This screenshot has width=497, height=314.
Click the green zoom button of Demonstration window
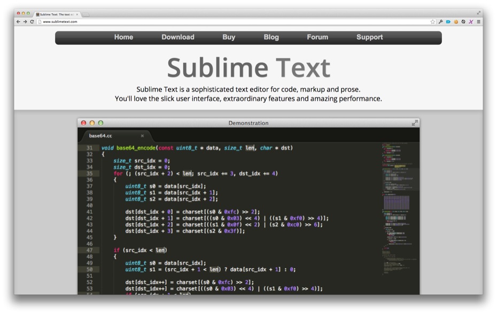pyautogui.click(x=101, y=123)
